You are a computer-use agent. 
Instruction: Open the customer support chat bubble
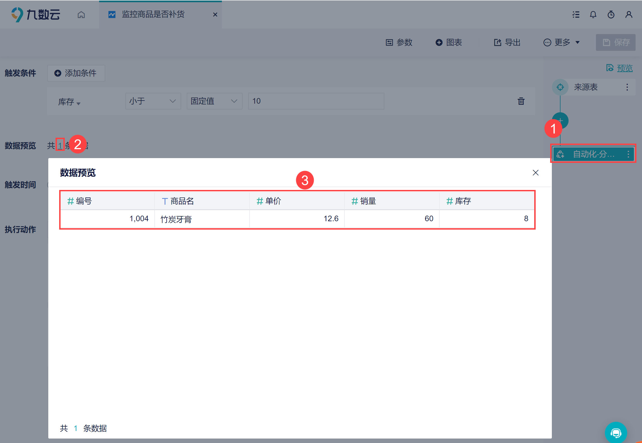(x=616, y=433)
